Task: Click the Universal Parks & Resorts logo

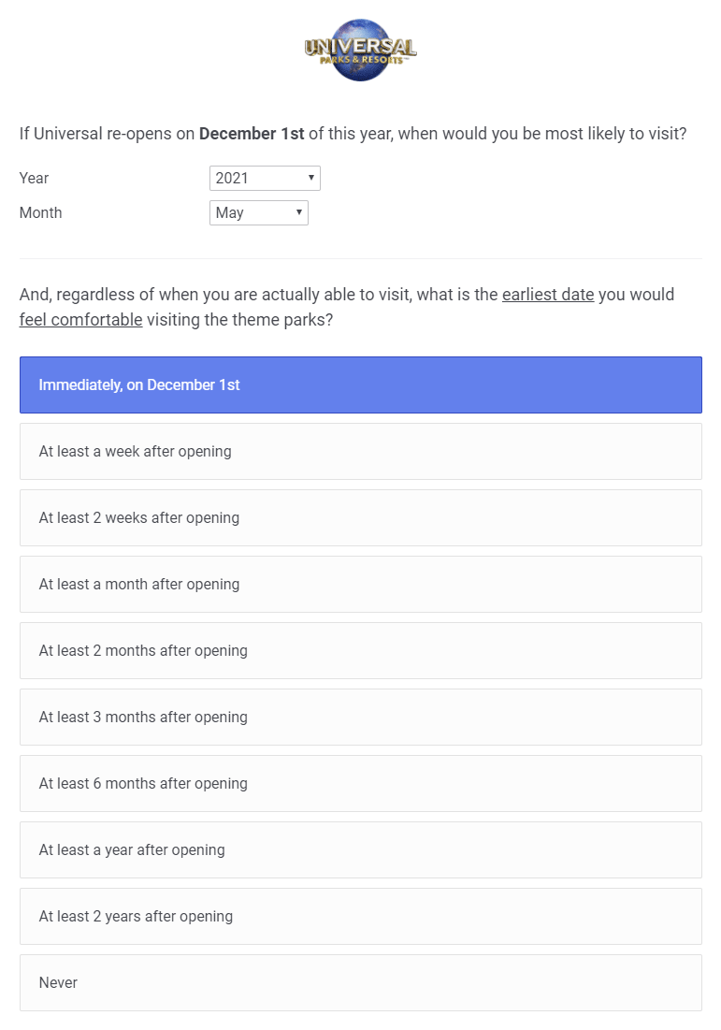Action: [360, 50]
